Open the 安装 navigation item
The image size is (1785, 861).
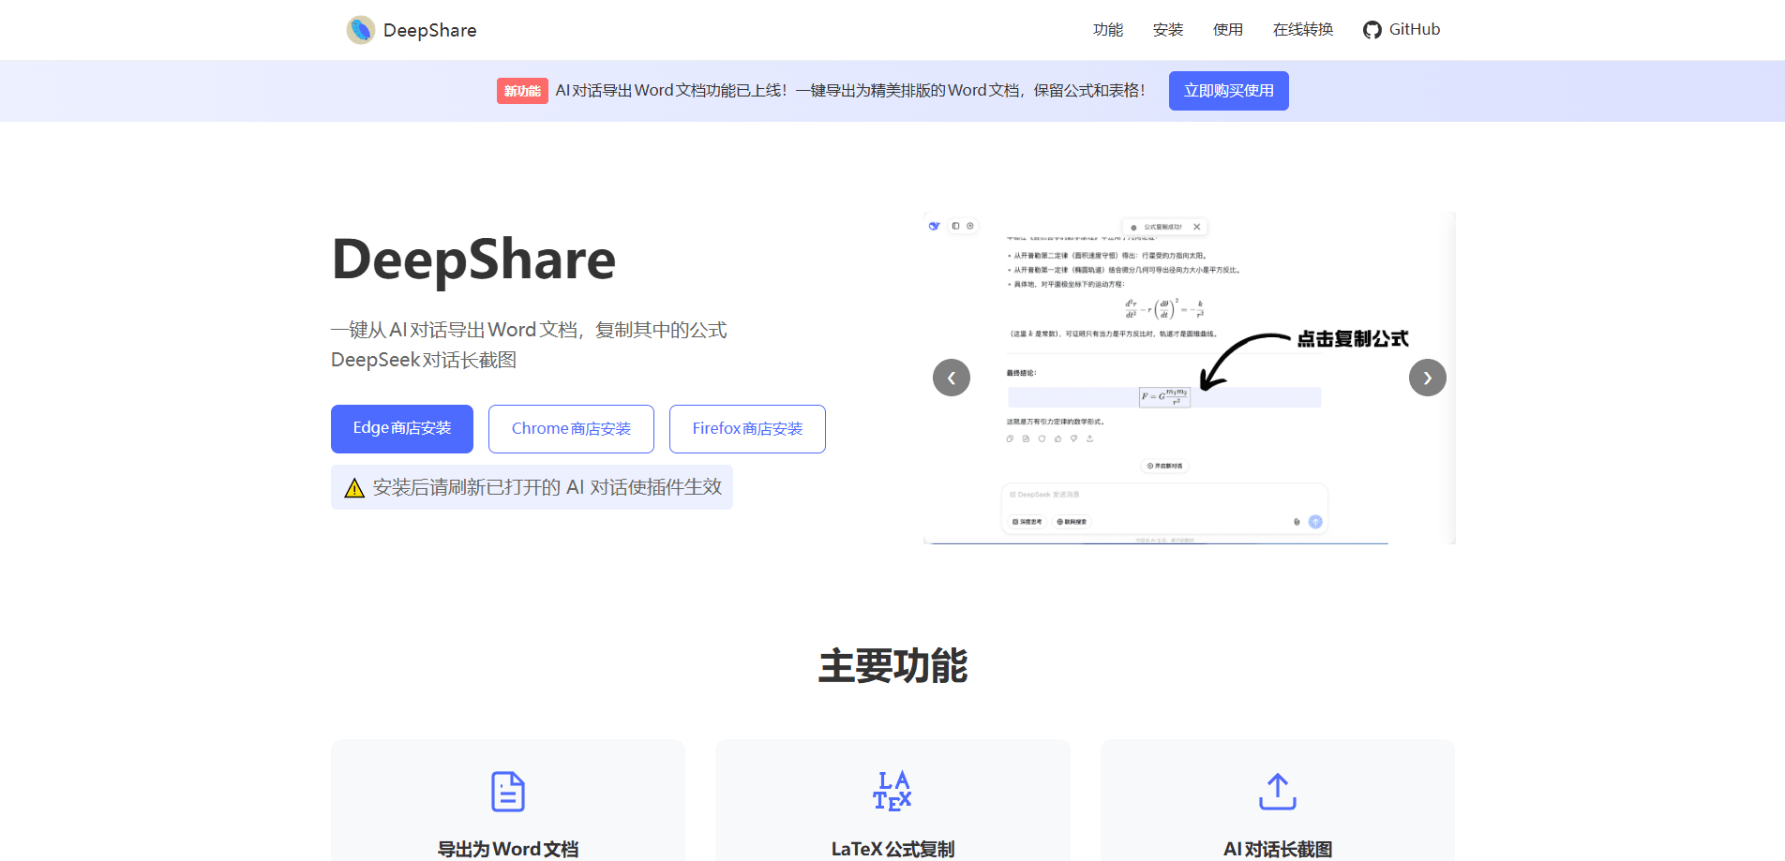pos(1168,30)
